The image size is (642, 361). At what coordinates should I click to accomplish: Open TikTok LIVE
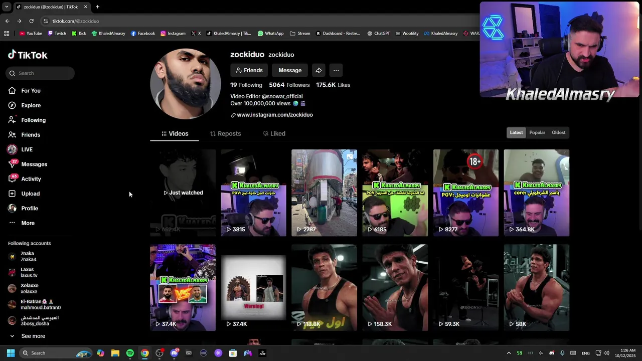tap(27, 149)
